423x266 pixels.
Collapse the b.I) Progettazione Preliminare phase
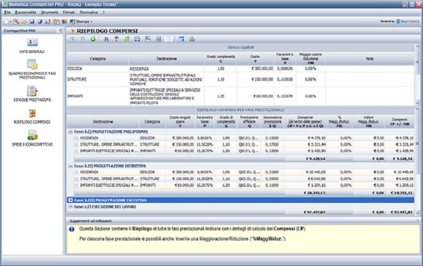point(71,131)
